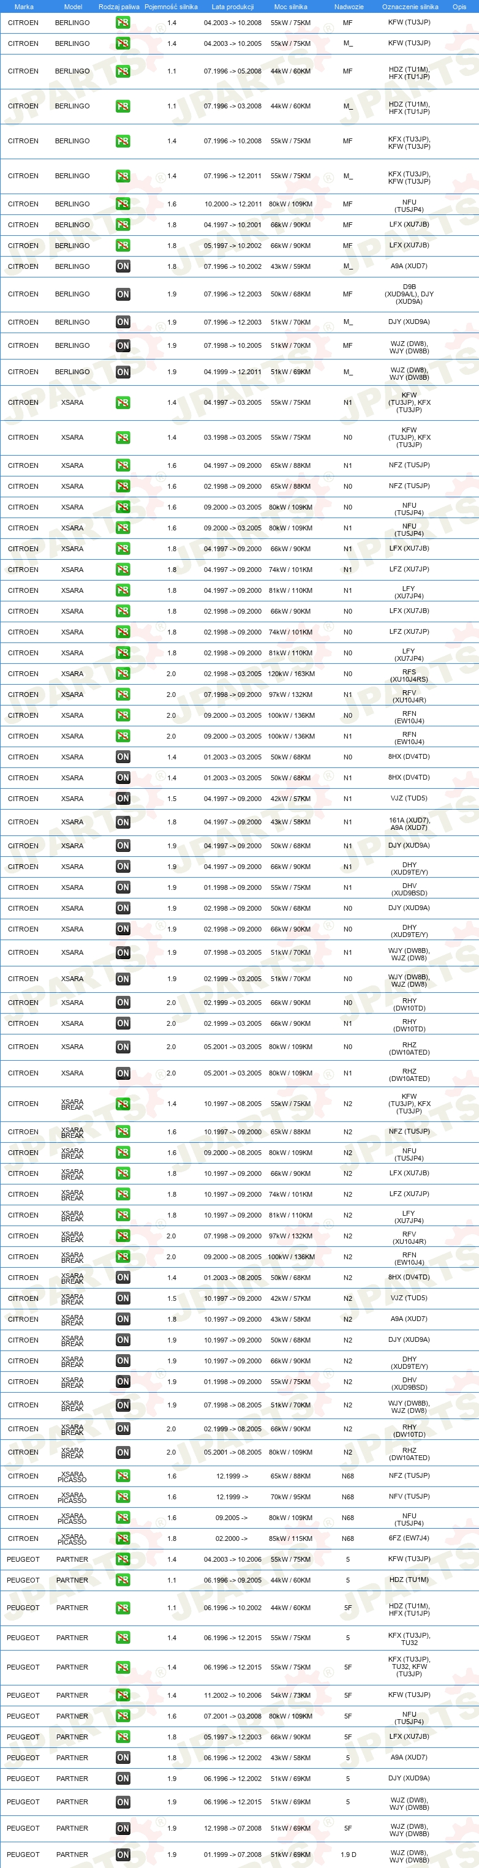479x1868 pixels.
Task: Click the PB icon in Xsara Break 97kW / 132KM row
Action: coord(123,1237)
